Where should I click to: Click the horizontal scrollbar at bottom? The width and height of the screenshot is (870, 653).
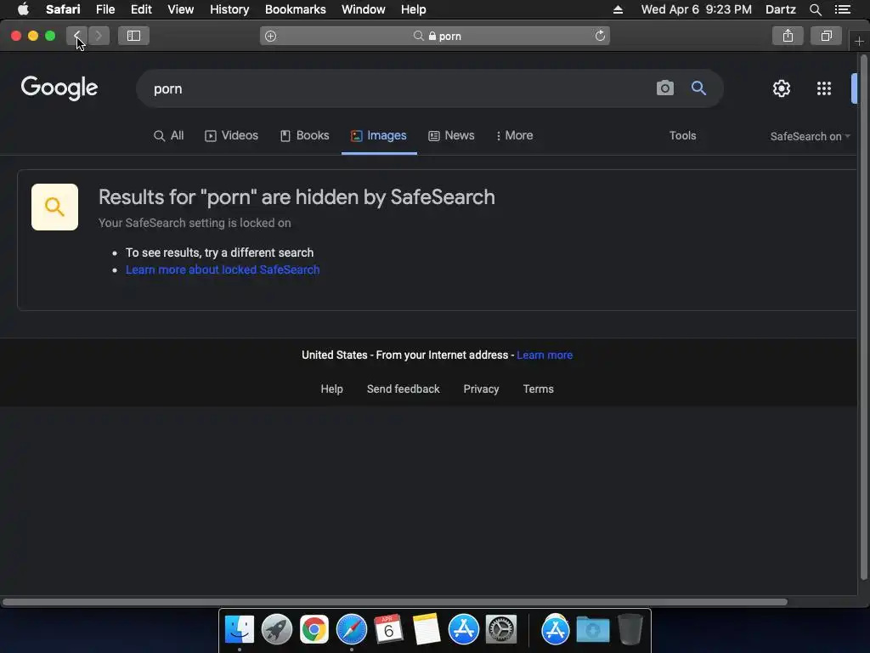point(394,602)
